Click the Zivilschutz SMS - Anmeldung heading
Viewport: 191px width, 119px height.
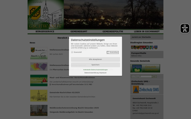pyautogui.click(x=140, y=83)
